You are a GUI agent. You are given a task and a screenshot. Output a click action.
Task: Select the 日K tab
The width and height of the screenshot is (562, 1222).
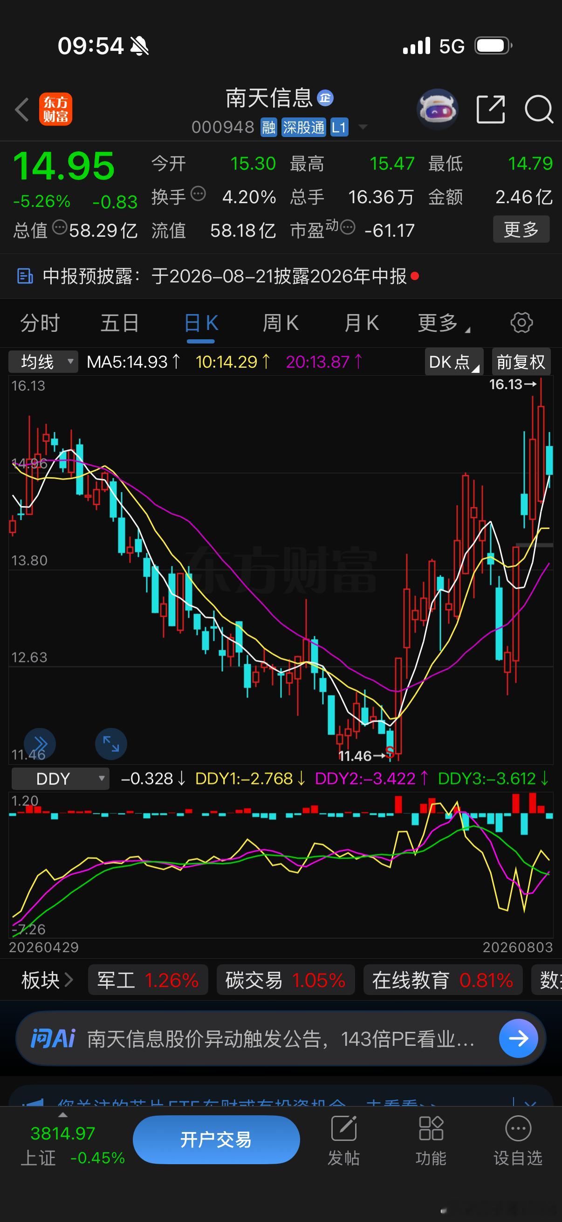click(x=201, y=323)
